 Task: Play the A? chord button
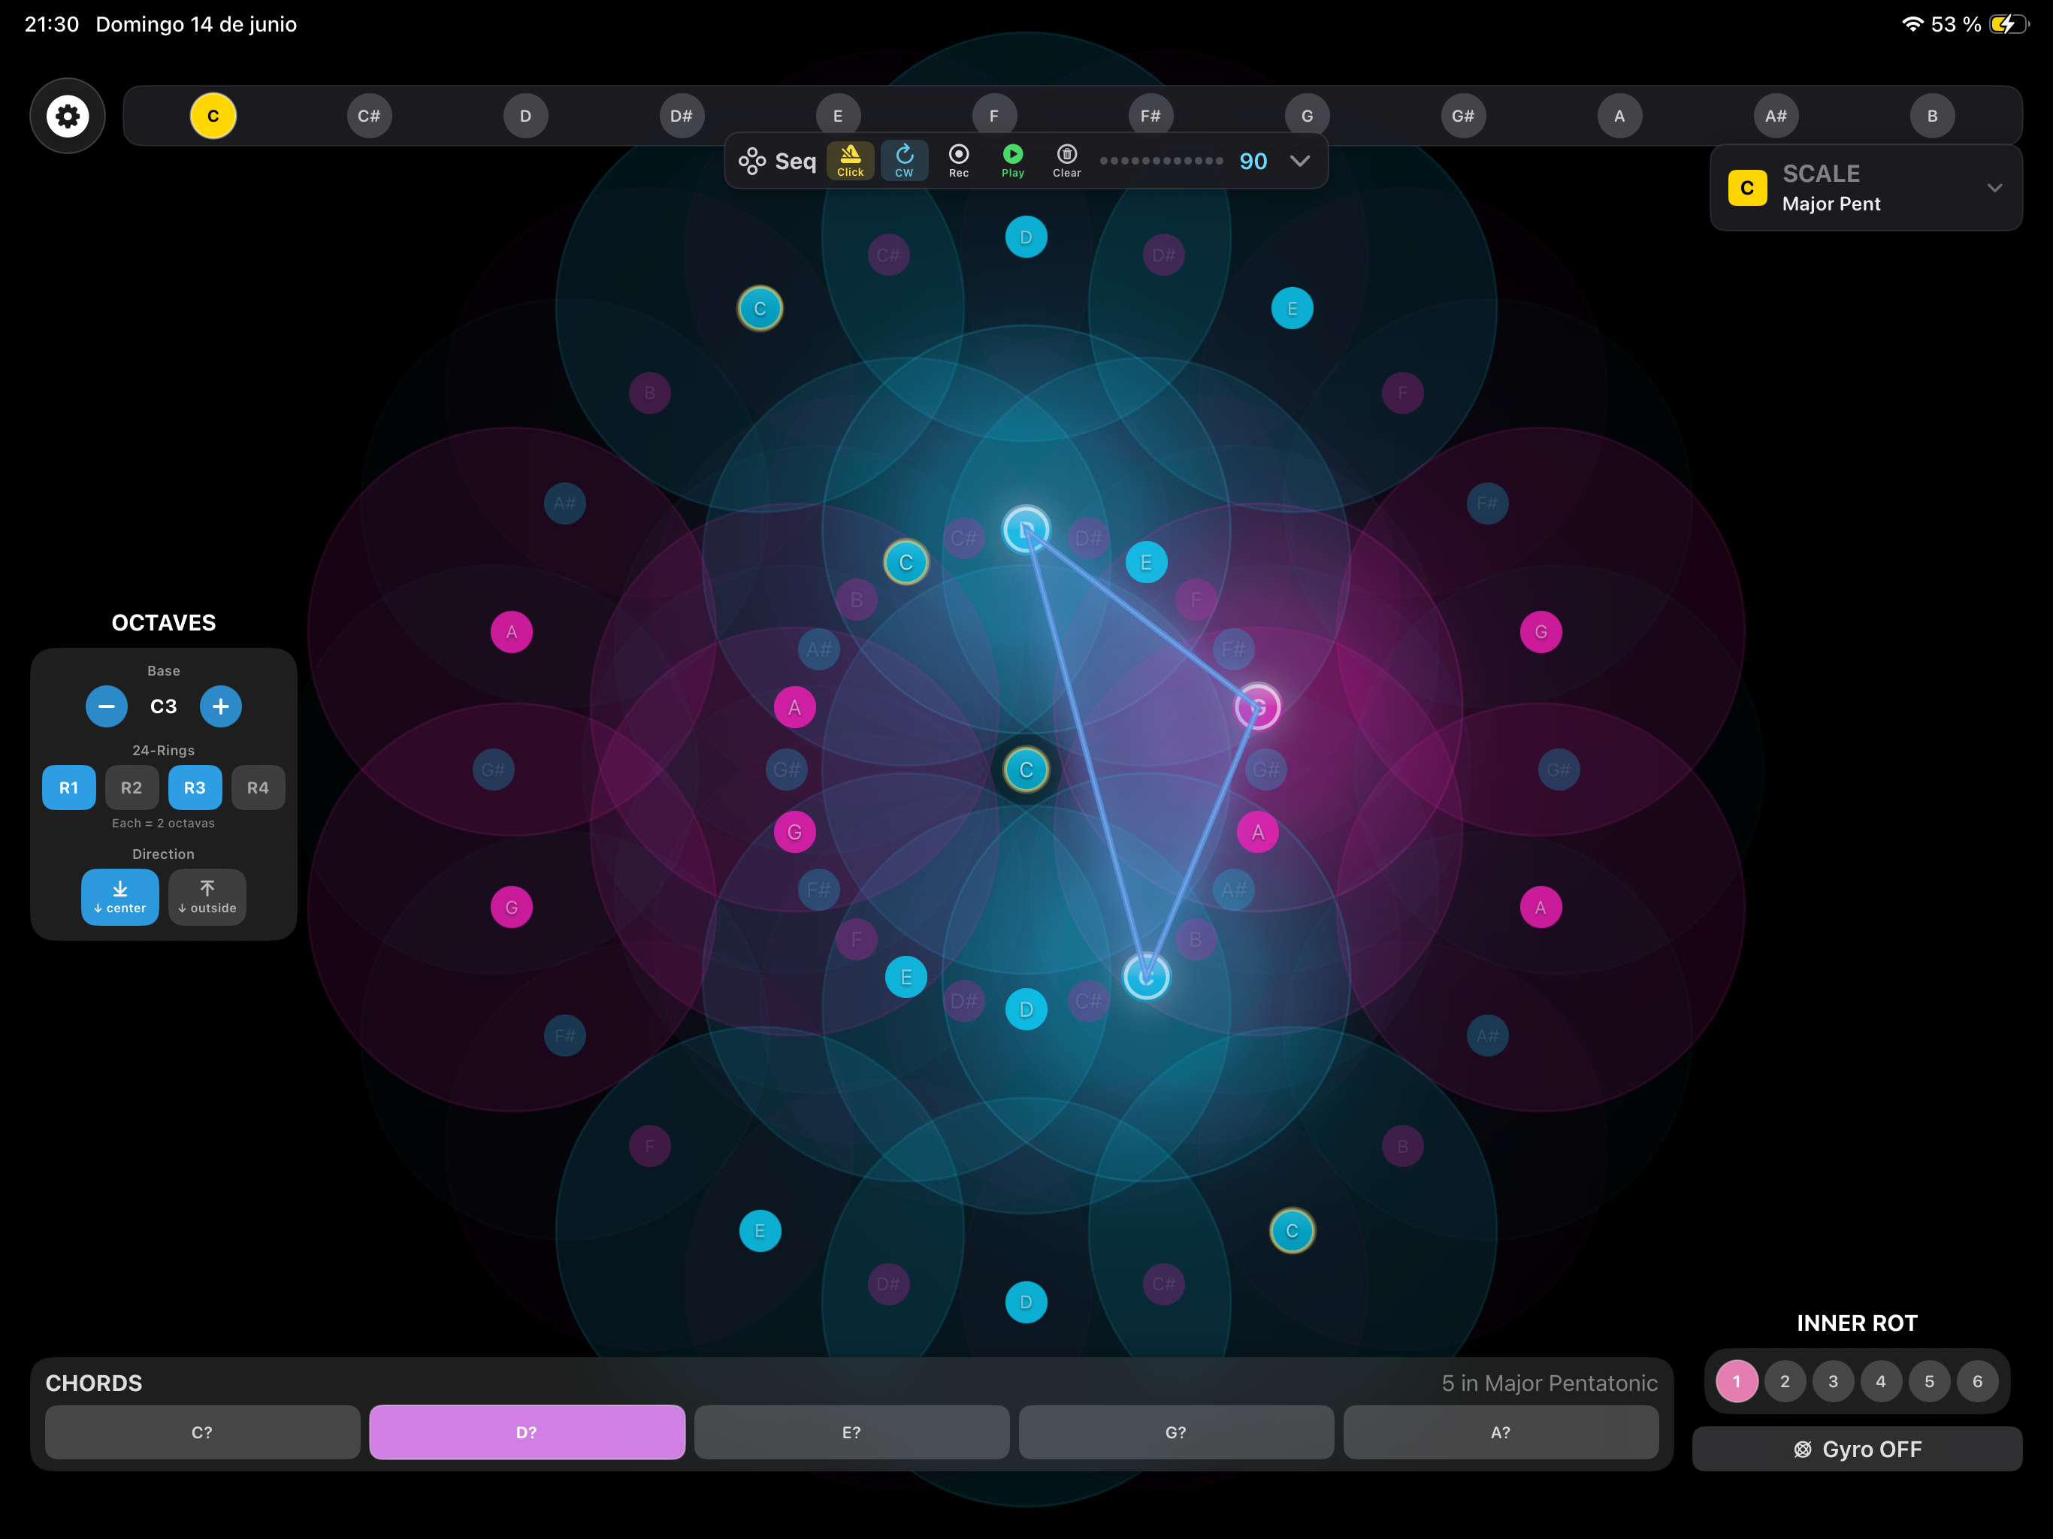(1501, 1432)
